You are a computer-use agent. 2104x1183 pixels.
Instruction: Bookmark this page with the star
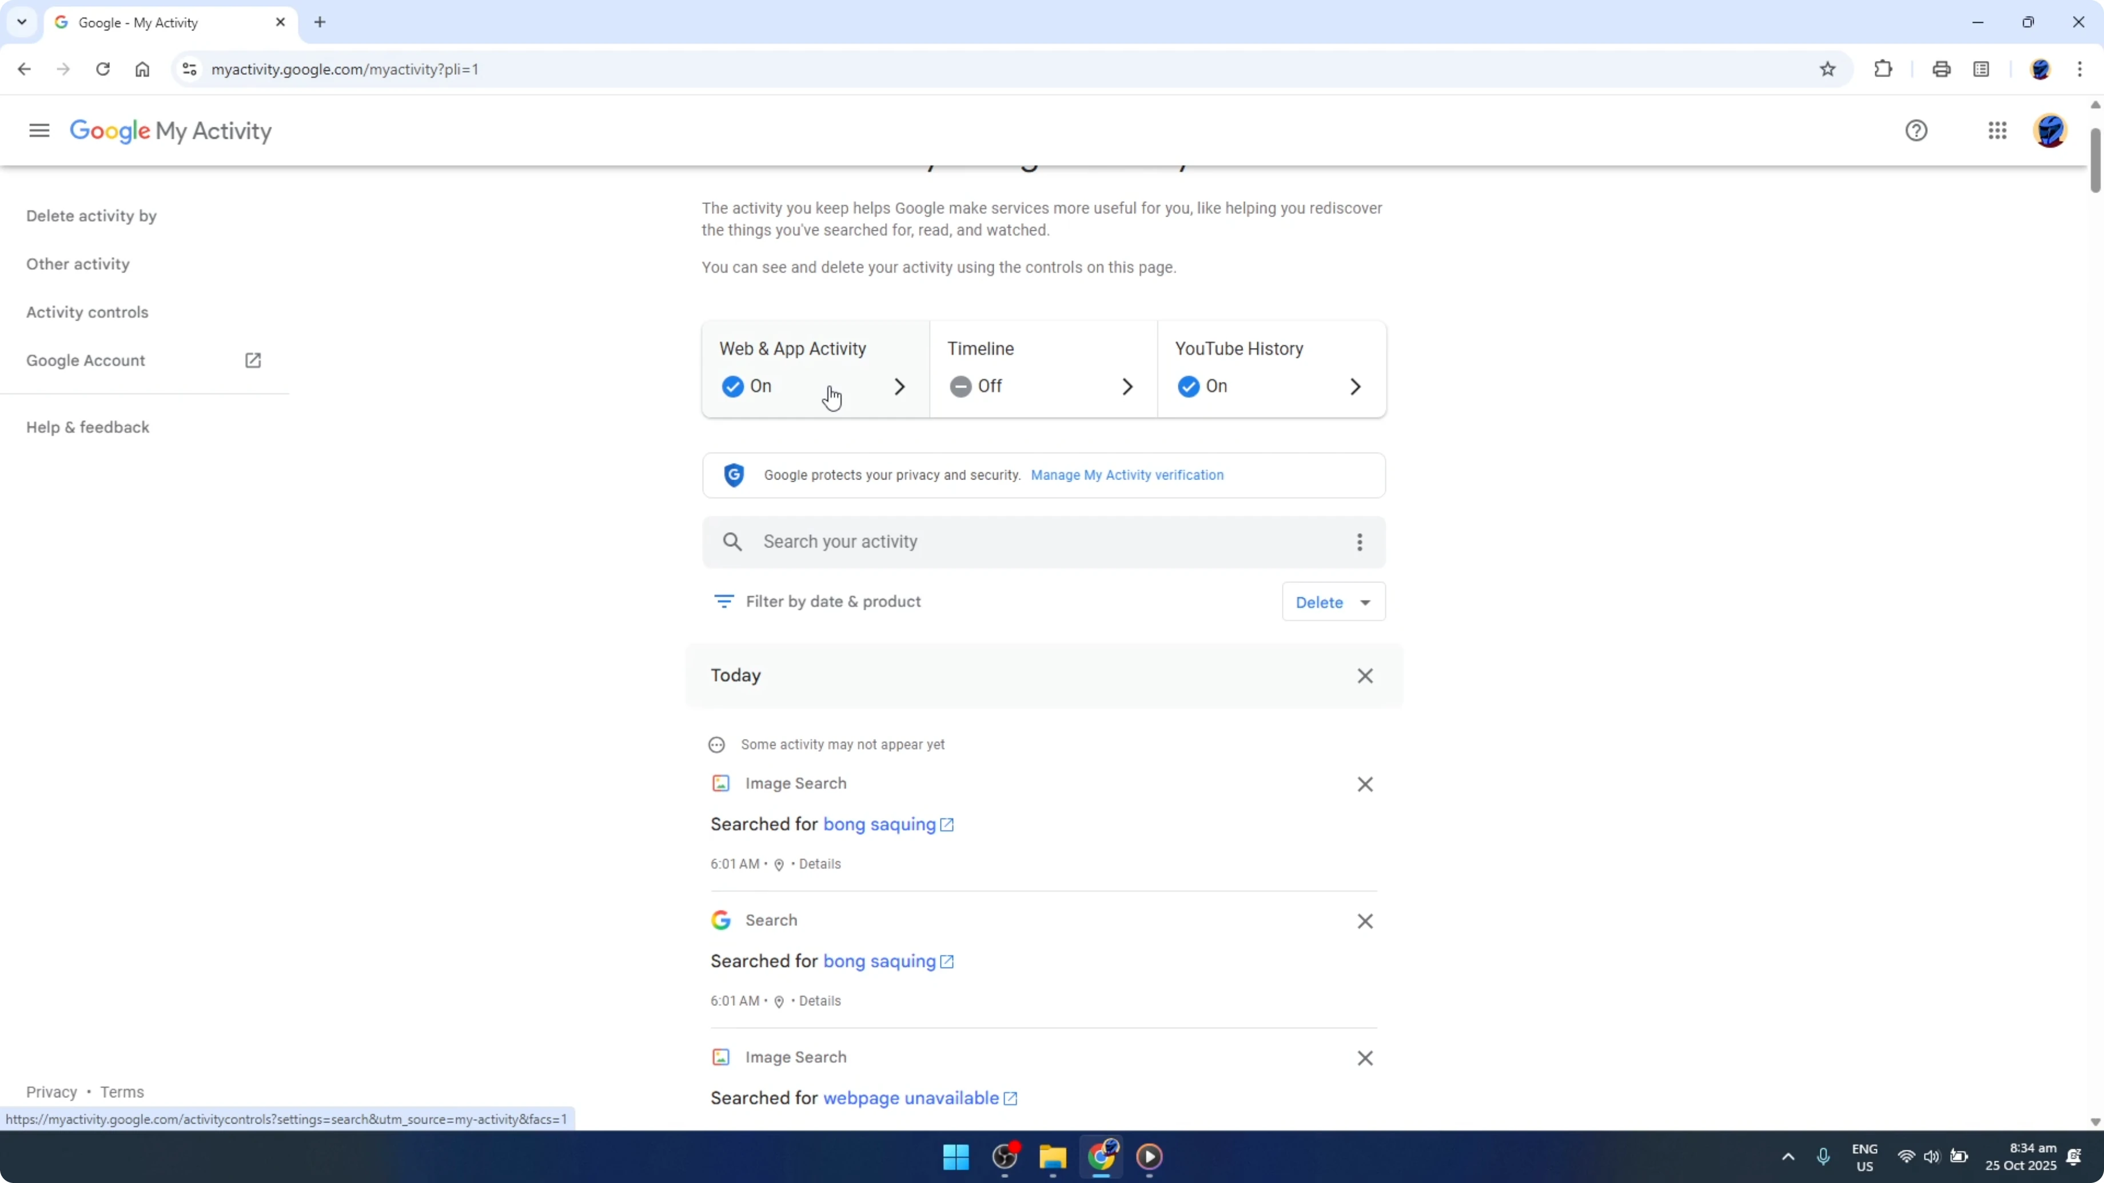tap(1828, 69)
